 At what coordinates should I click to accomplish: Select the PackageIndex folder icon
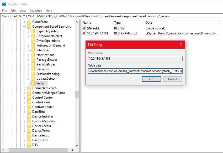click(x=33, y=64)
